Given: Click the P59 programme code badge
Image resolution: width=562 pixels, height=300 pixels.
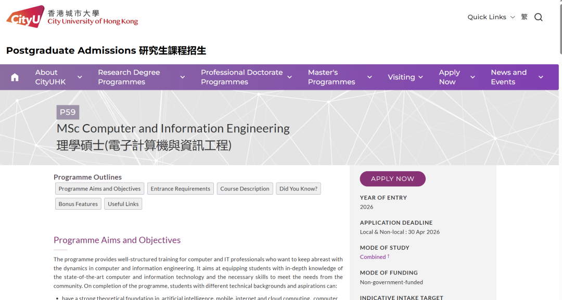Looking at the screenshot, I should 68,112.
